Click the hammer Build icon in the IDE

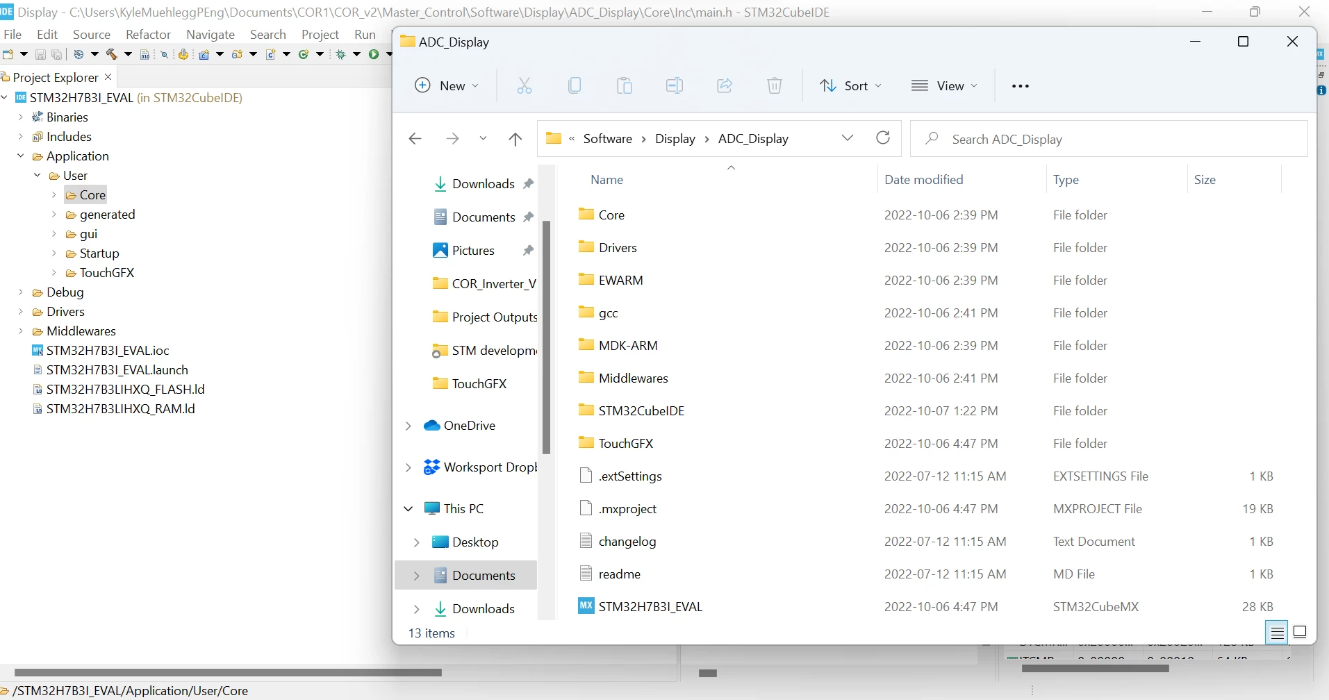[x=111, y=54]
